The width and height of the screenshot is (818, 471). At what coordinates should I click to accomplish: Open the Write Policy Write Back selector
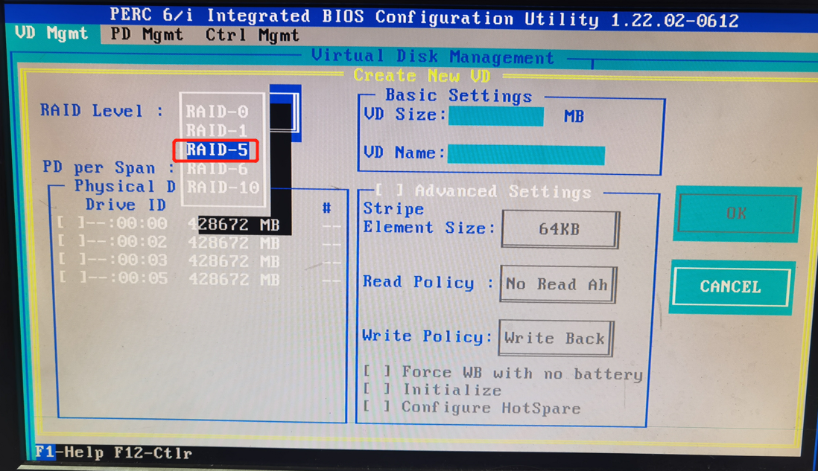tap(556, 339)
